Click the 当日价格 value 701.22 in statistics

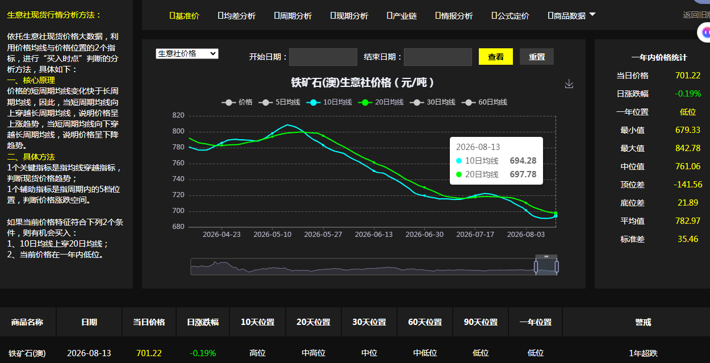[x=688, y=76]
